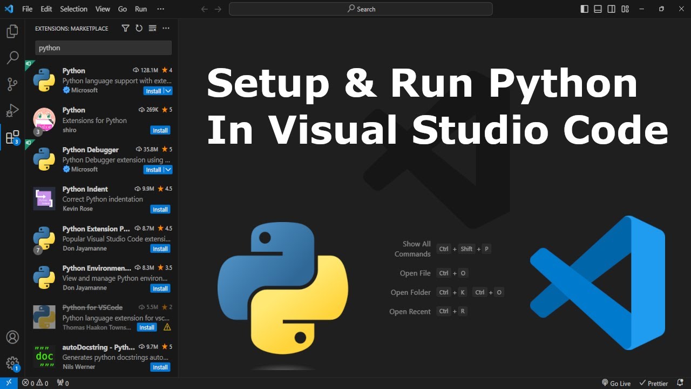The height and width of the screenshot is (389, 691).
Task: Open the notifications bell
Action: click(x=680, y=383)
